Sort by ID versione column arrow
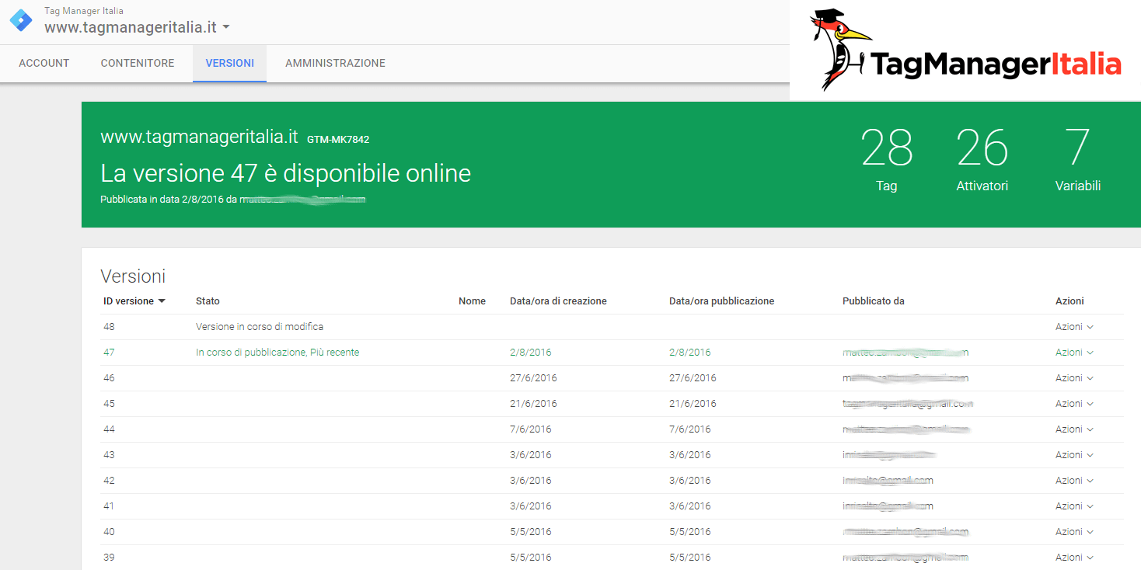Image resolution: width=1141 pixels, height=570 pixels. [162, 301]
